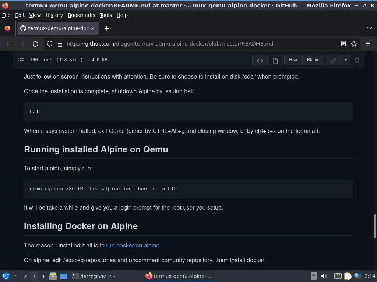Open the Raw file view
377x282 pixels.
(293, 60)
